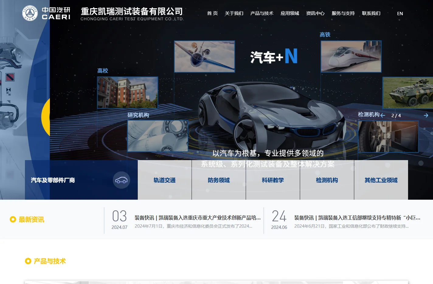The width and height of the screenshot is (433, 284).
Task: Open 首页 in top navigation
Action: (x=212, y=13)
